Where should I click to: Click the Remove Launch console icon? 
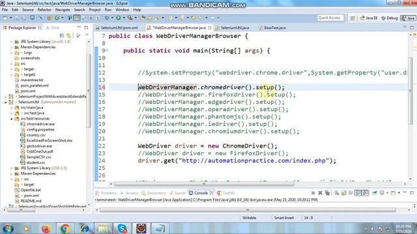coord(320,193)
